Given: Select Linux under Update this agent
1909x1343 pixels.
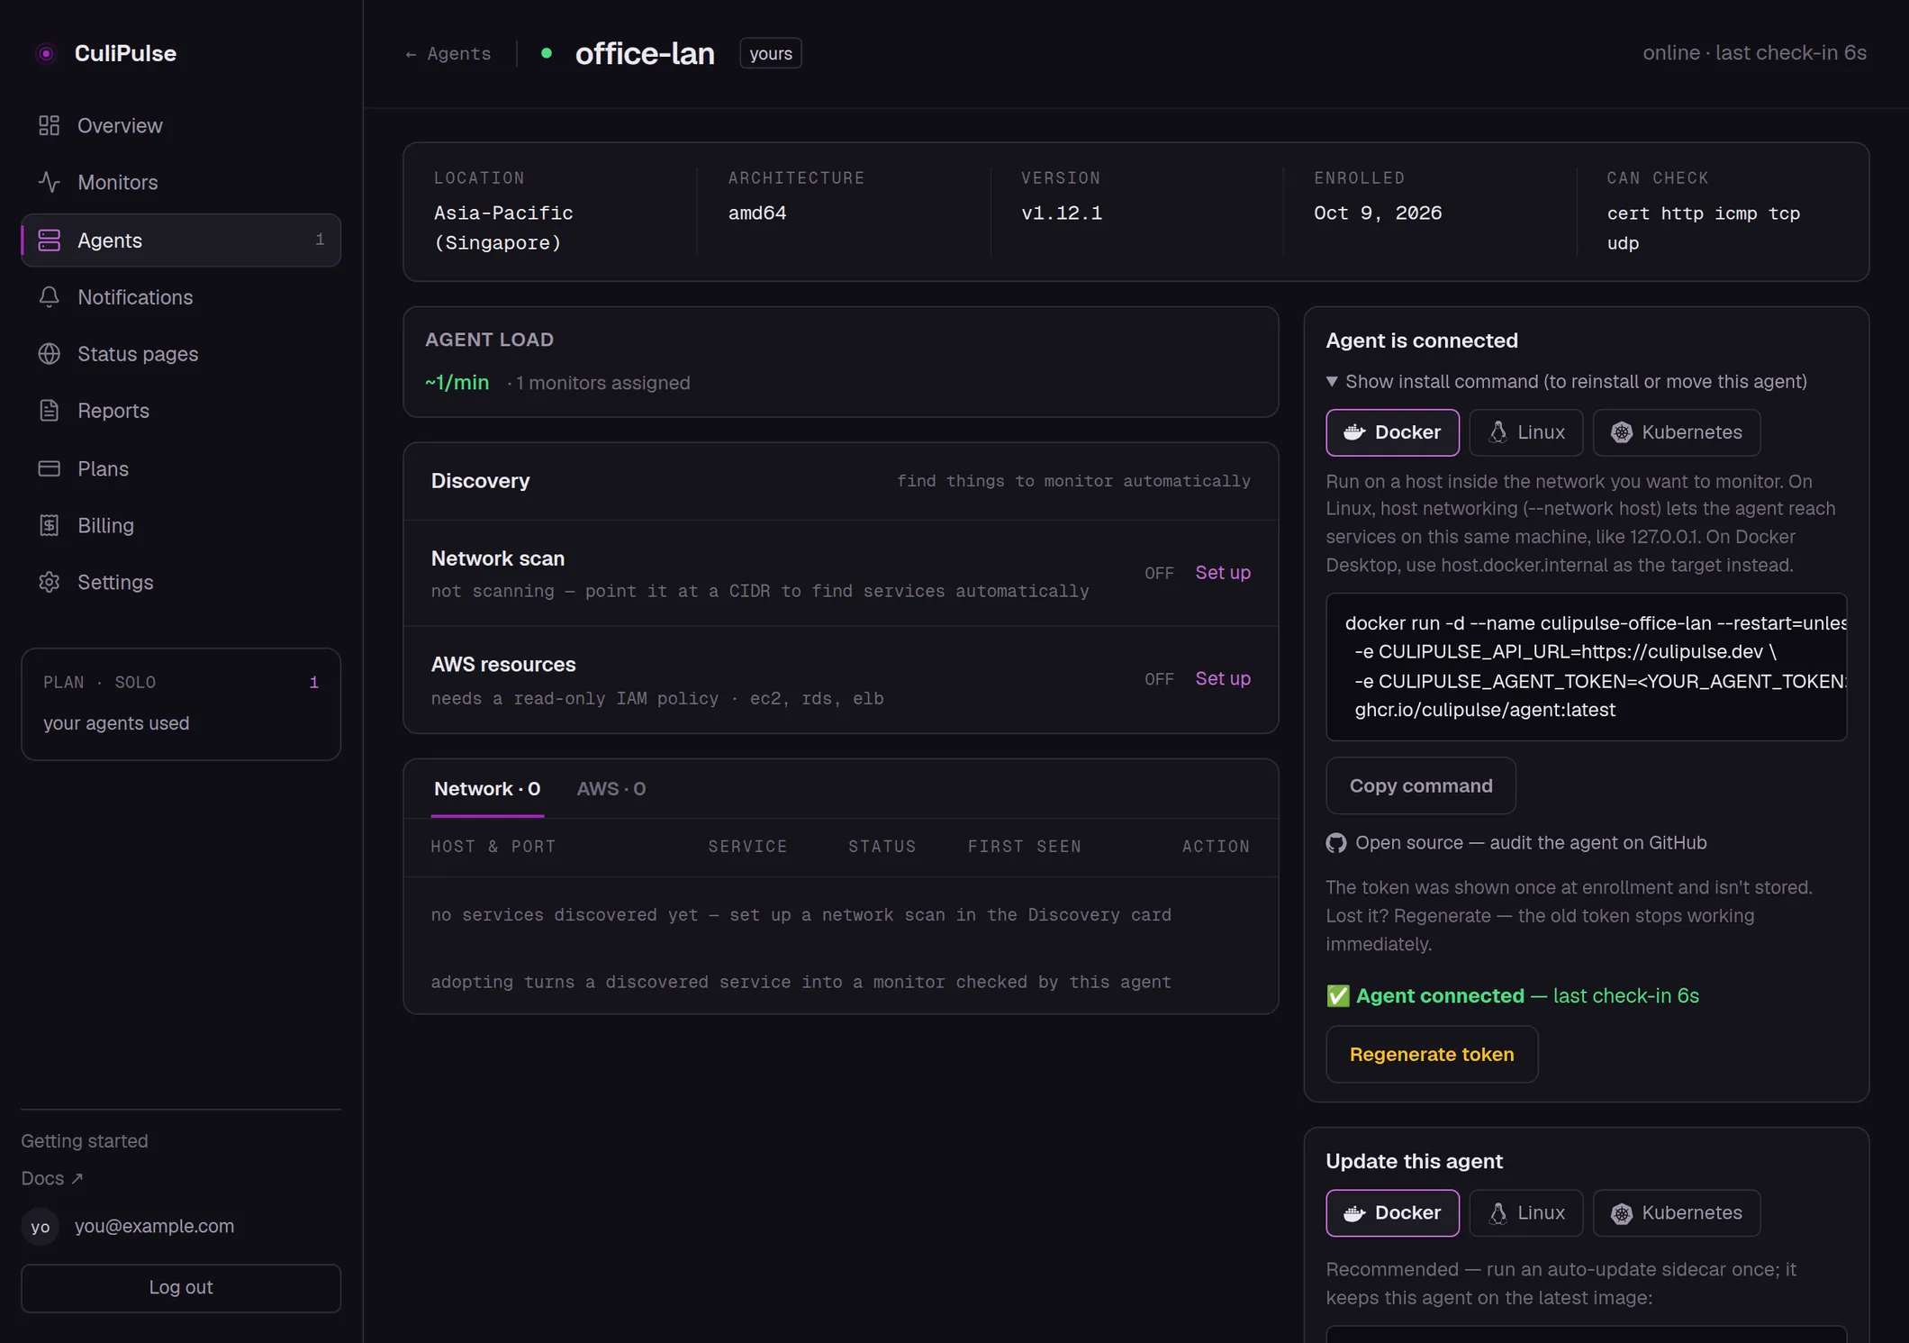Looking at the screenshot, I should click(1526, 1213).
